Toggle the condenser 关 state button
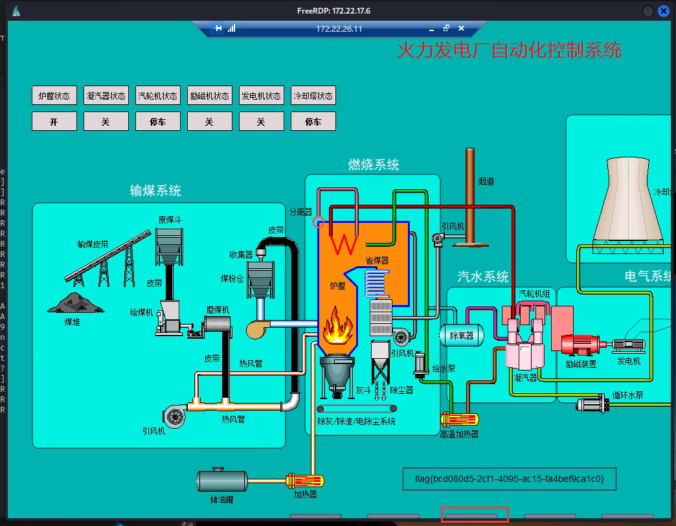 pyautogui.click(x=106, y=121)
